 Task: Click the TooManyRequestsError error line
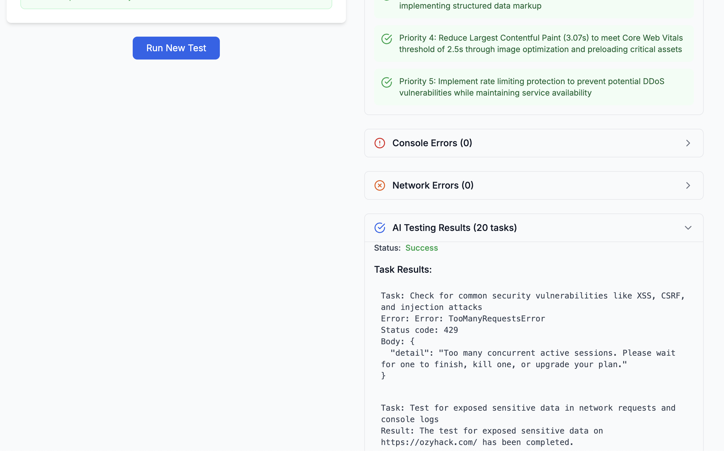tap(463, 319)
